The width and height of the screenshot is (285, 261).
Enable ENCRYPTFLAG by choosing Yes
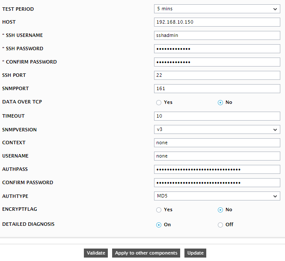(x=159, y=210)
